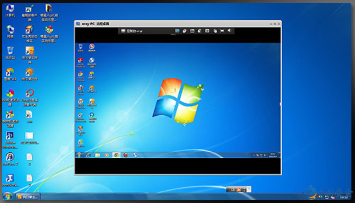Select the monitor icon in remote toolbar
The width and height of the screenshot is (355, 203).
(177, 31)
